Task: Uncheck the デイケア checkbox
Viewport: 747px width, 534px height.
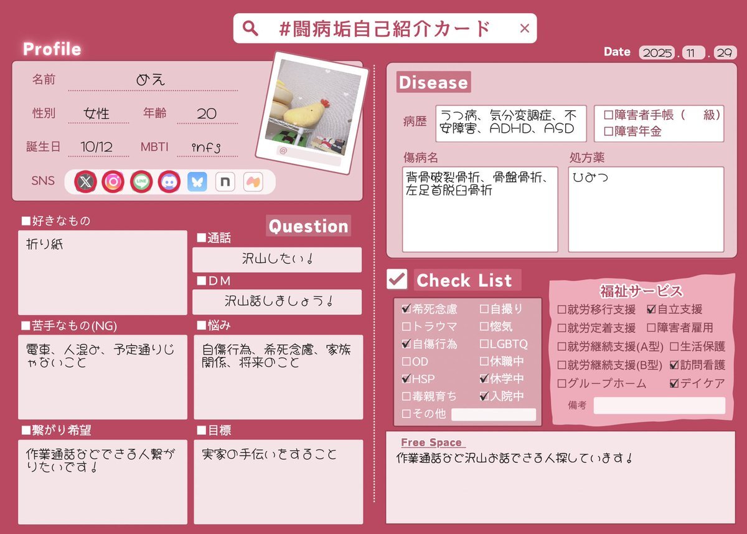Action: point(674,384)
